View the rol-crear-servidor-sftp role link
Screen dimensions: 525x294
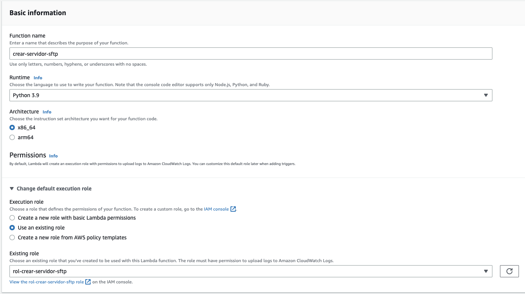point(47,282)
